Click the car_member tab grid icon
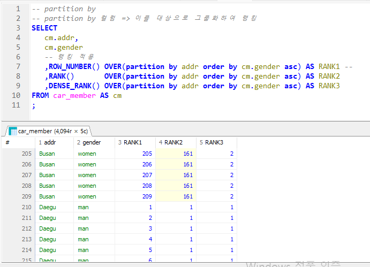 pos(13,131)
